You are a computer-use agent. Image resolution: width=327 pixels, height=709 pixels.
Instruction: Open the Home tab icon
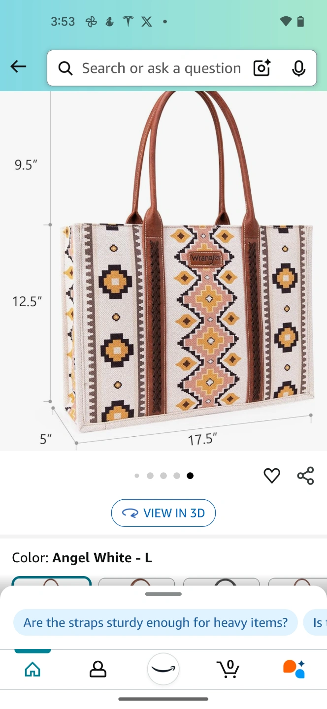(33, 669)
